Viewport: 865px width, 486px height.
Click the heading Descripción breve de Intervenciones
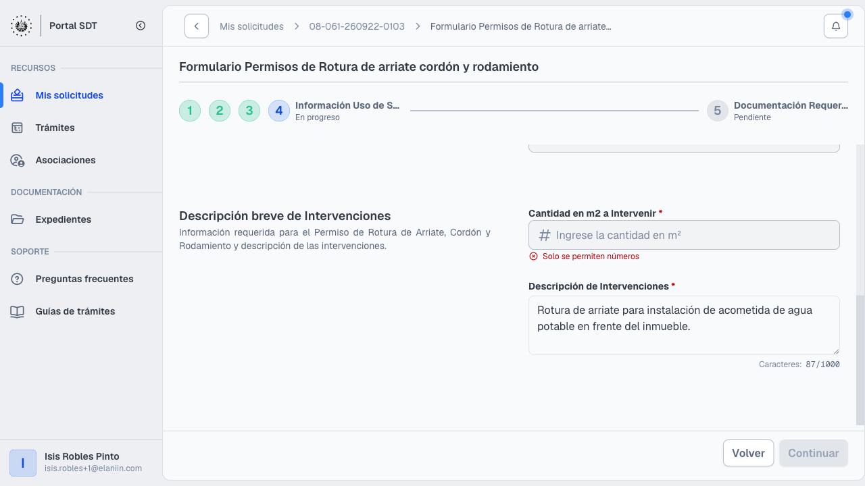(285, 216)
